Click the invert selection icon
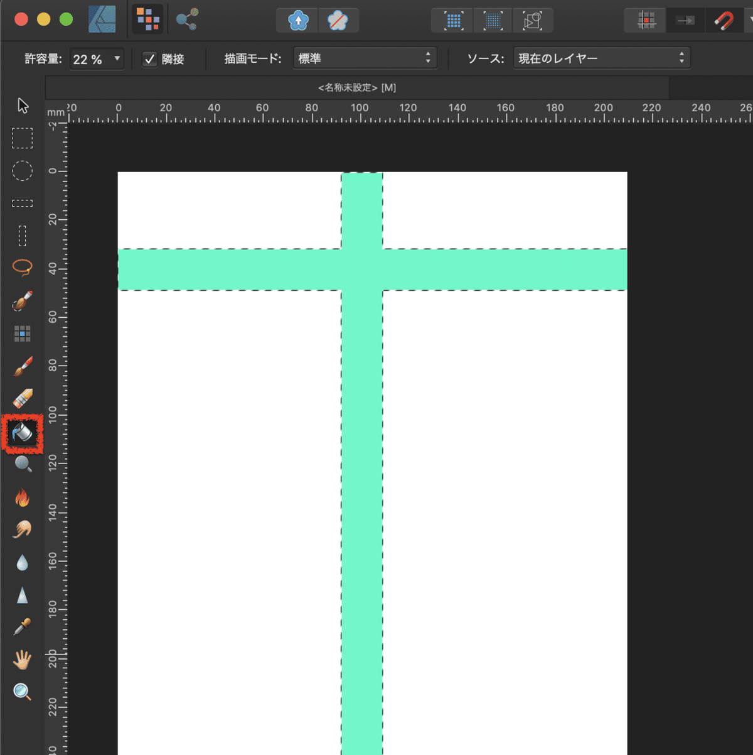This screenshot has height=755, width=753. click(x=532, y=20)
